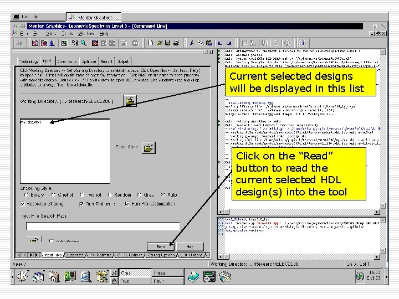Open the KDE K menu launcher
Viewport: 399px width, 299px height.
[x=22, y=276]
